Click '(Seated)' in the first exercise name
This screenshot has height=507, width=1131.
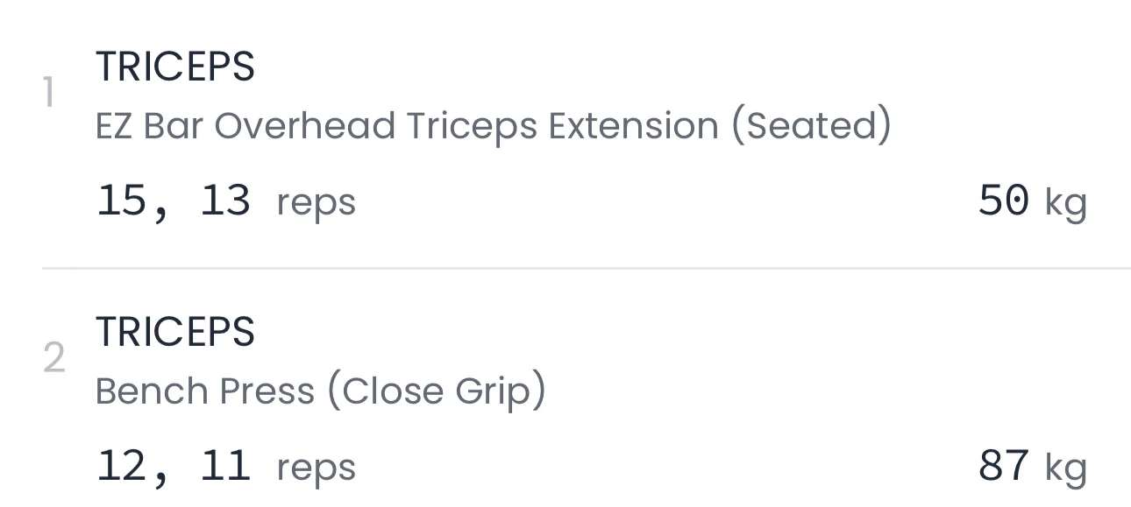click(x=811, y=127)
